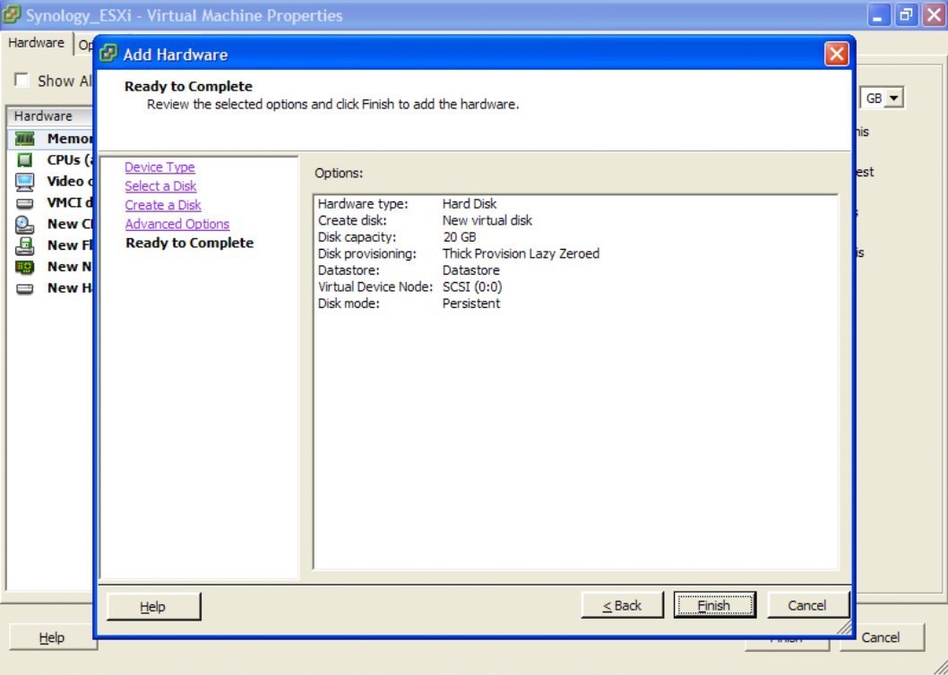Click the Add Hardware dialog icon
948x675 pixels.
coord(108,54)
